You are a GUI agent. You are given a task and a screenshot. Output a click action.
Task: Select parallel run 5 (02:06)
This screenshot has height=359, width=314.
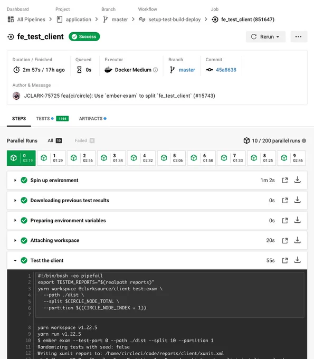(172, 158)
